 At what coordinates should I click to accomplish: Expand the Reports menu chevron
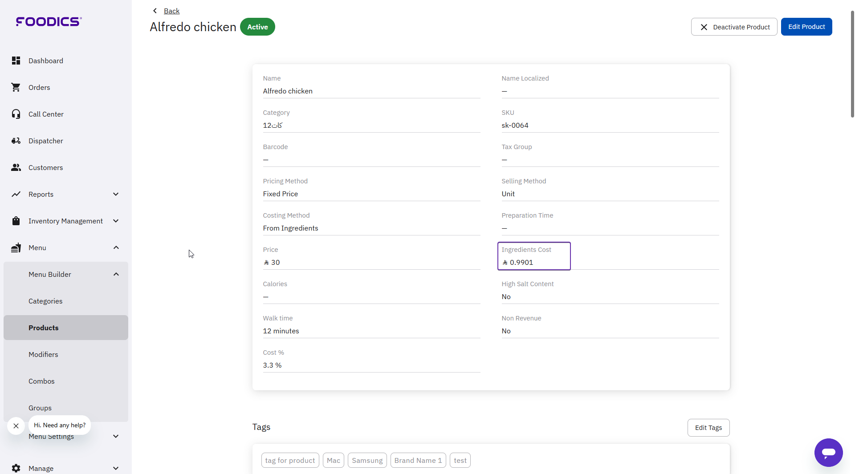pyautogui.click(x=116, y=194)
